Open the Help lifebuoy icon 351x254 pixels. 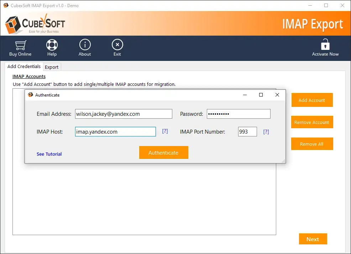click(52, 45)
